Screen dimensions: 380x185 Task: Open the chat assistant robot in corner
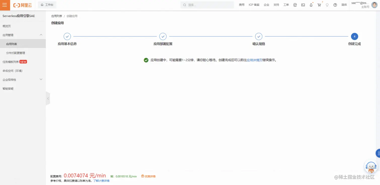pos(371,166)
